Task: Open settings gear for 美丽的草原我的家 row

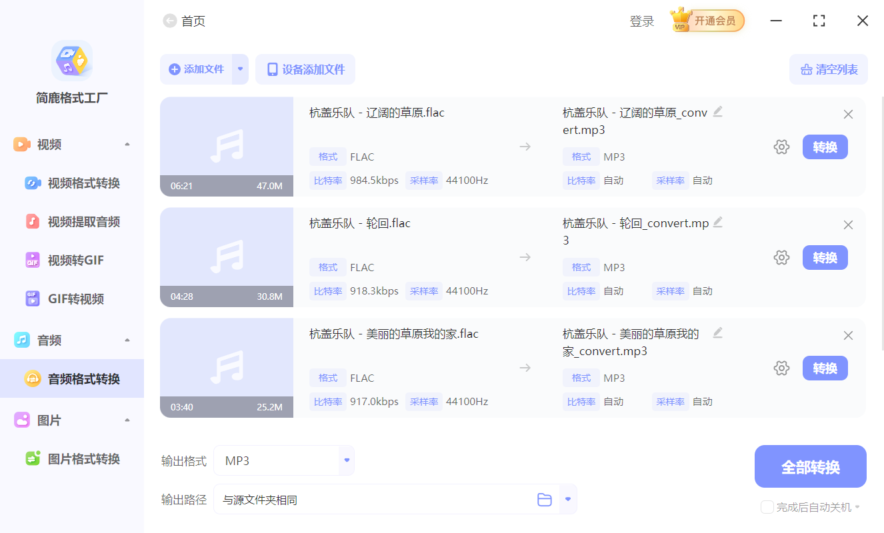Action: click(x=781, y=368)
